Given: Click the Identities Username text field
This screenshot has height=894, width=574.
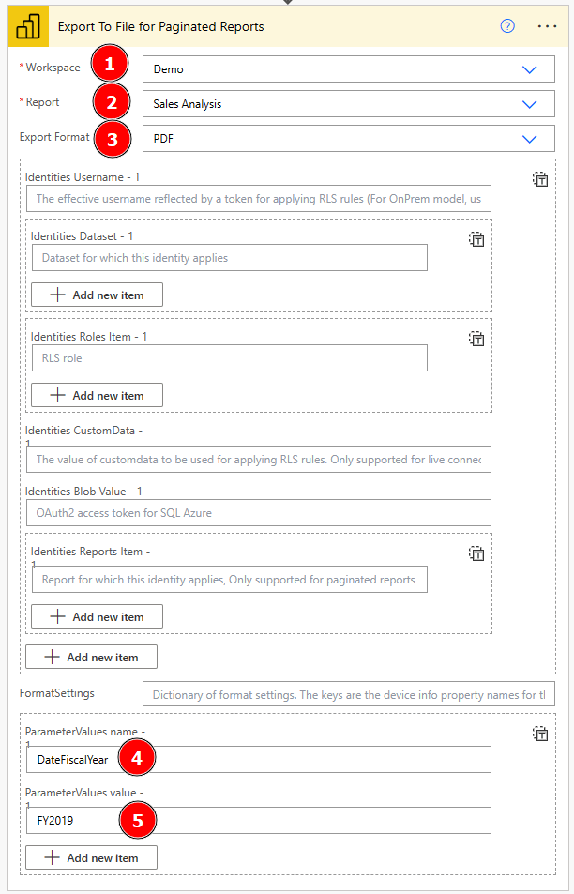Looking at the screenshot, I should 258,199.
